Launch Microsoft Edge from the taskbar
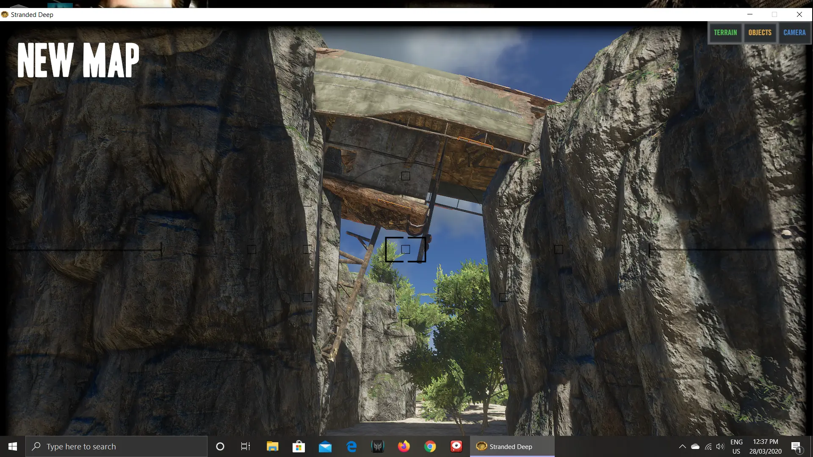 point(351,446)
